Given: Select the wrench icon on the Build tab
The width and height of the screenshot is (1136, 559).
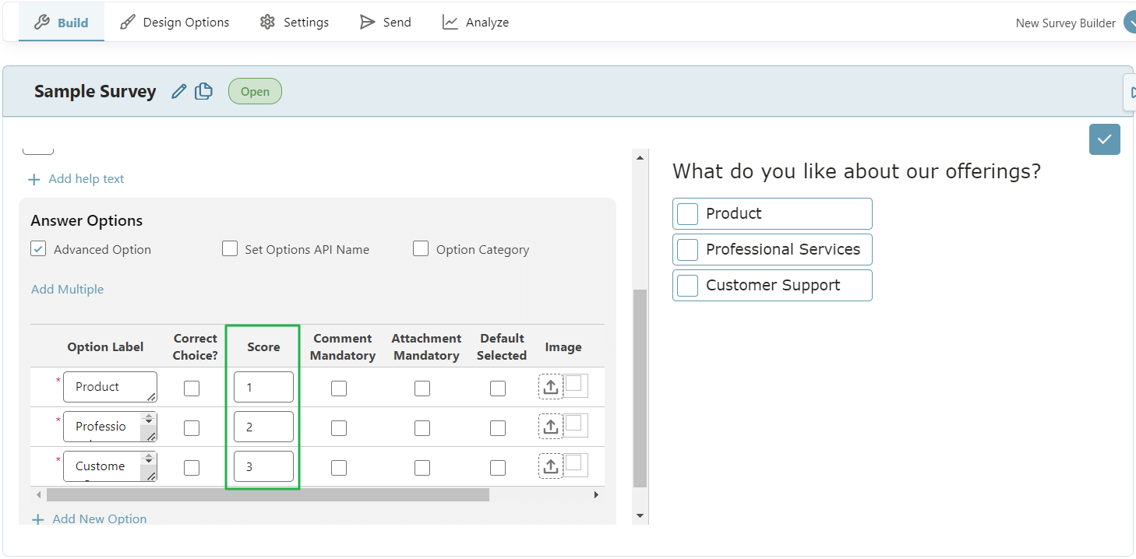Looking at the screenshot, I should point(41,22).
